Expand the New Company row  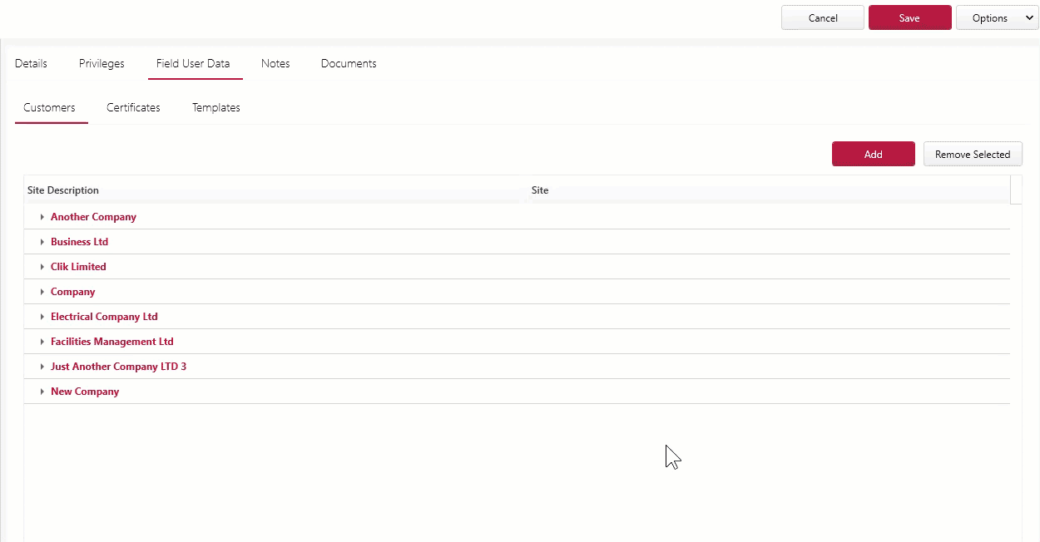point(42,392)
